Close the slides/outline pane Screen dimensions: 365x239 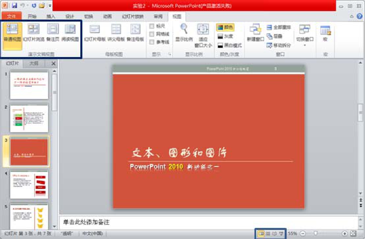pos(53,64)
